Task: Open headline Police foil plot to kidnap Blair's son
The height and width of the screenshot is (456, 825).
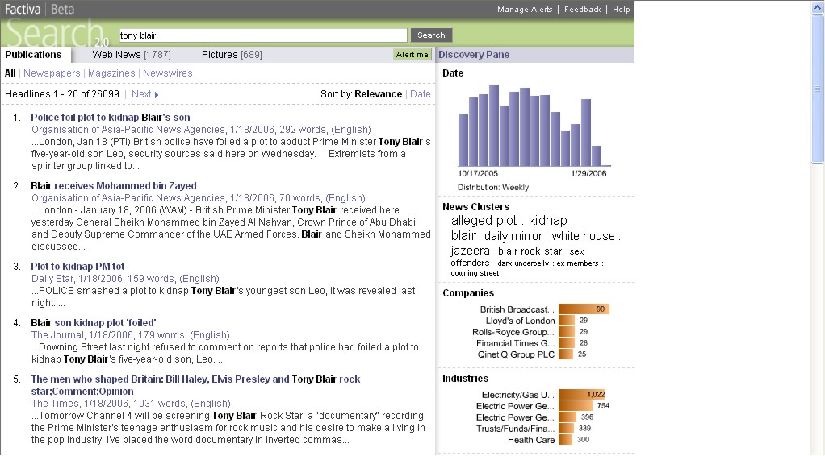Action: click(x=111, y=118)
